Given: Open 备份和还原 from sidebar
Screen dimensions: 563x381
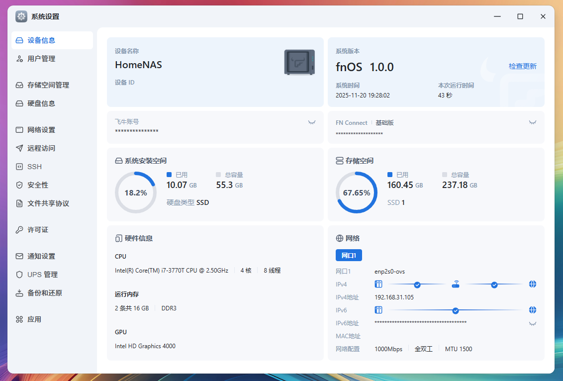Looking at the screenshot, I should click(45, 293).
